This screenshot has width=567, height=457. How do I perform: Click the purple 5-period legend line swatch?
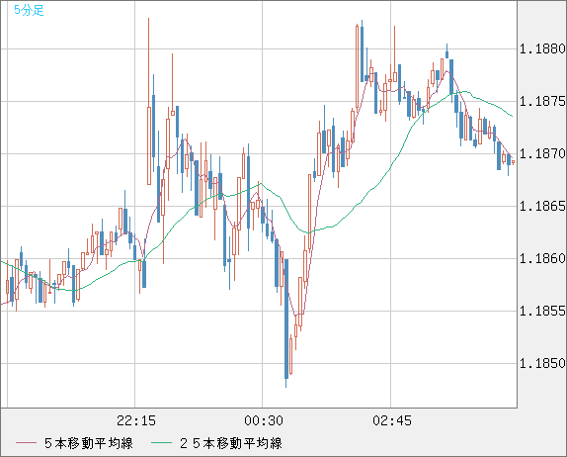pos(26,443)
